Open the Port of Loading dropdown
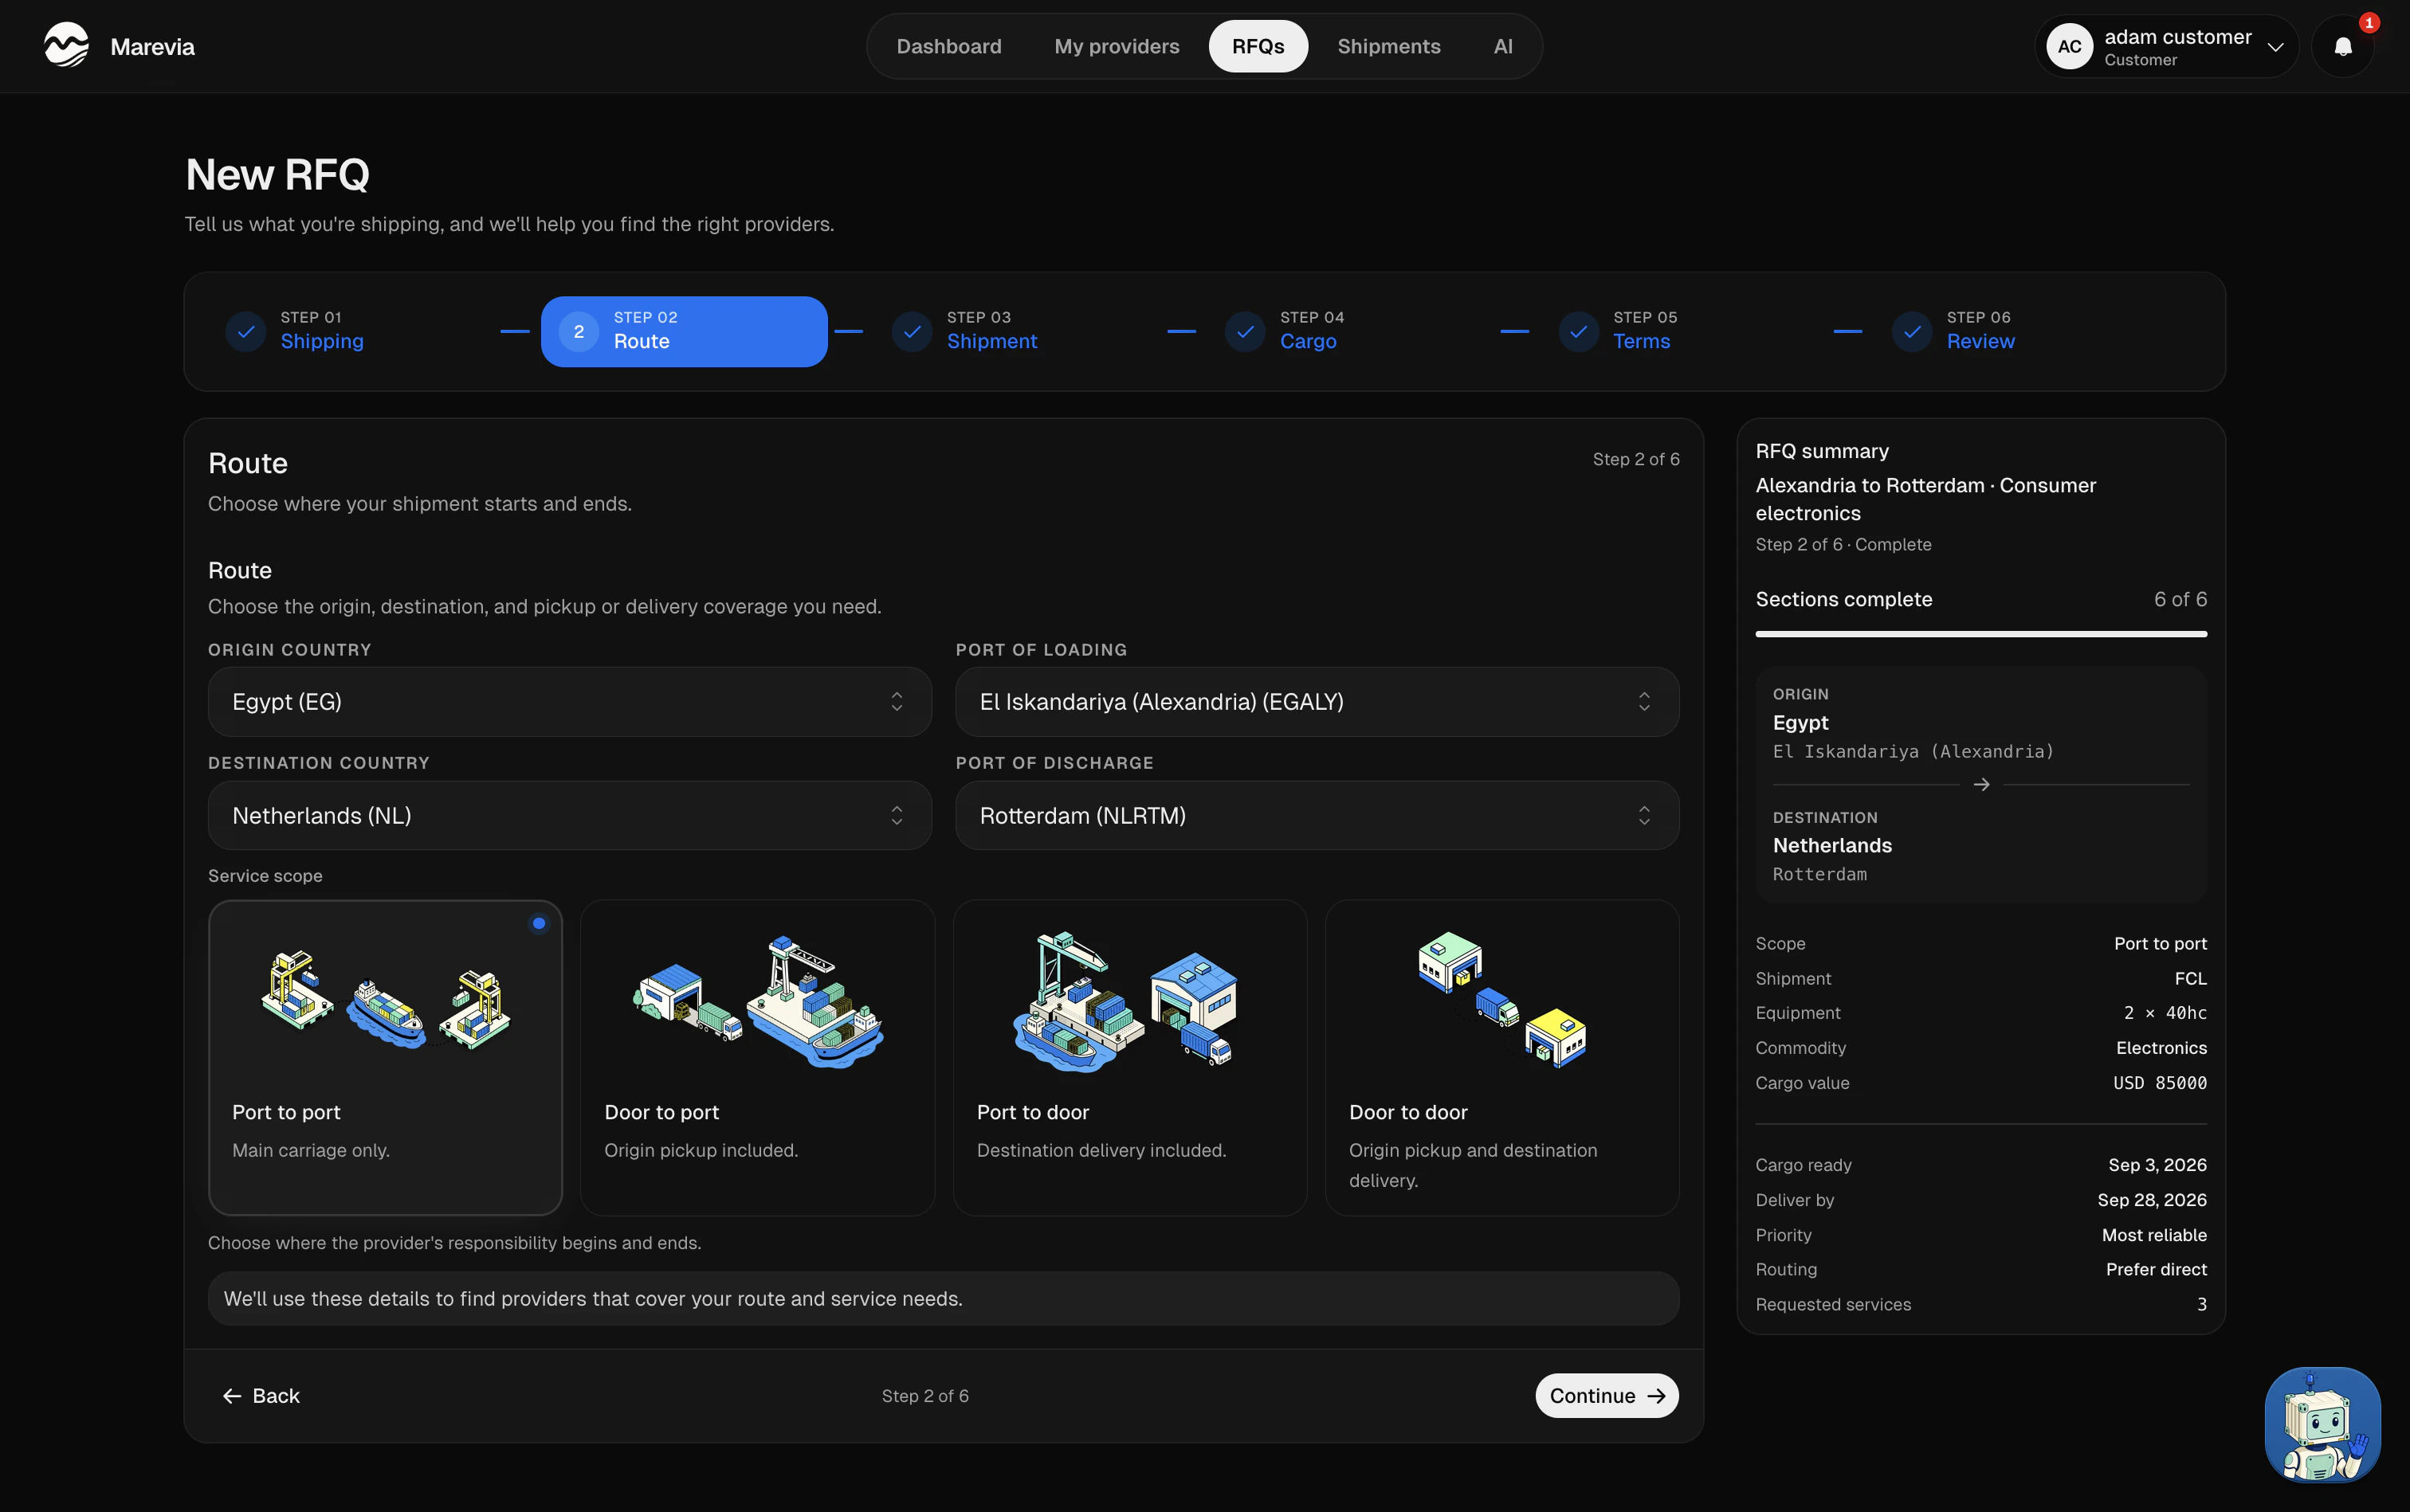 1317,702
